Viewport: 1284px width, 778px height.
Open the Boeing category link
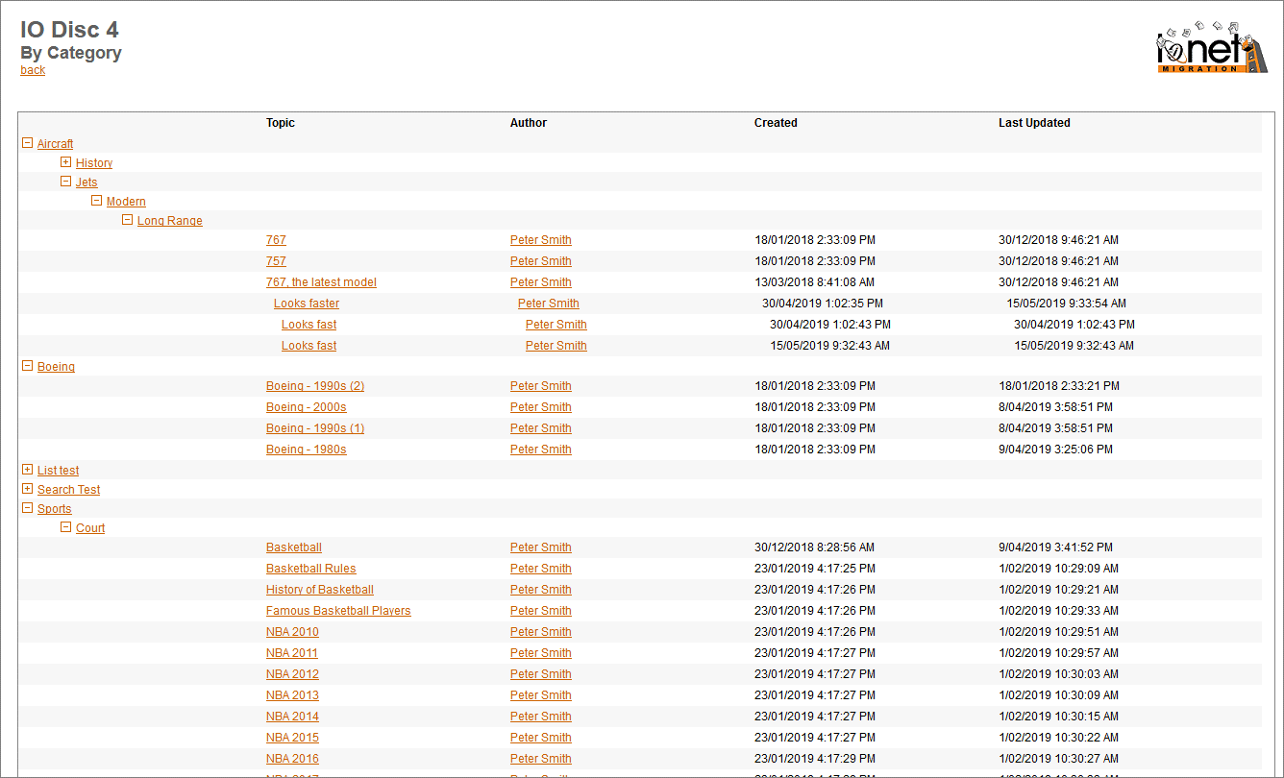[x=56, y=367]
